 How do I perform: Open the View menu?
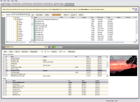(5, 1)
